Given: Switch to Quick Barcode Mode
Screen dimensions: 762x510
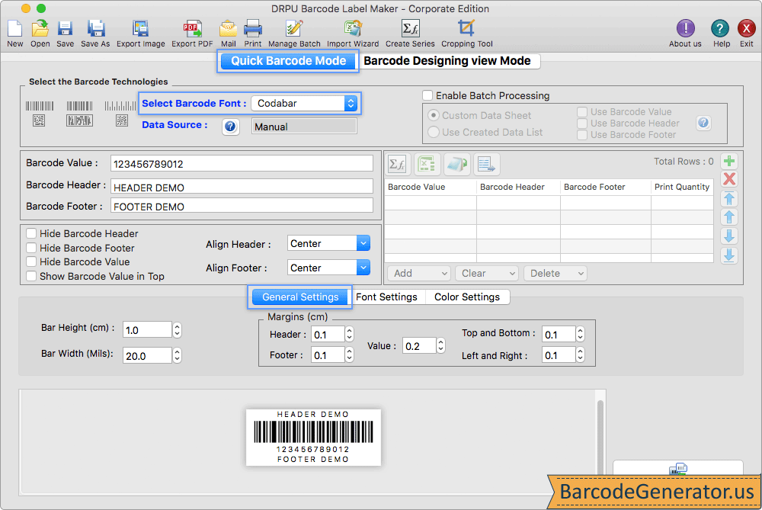Looking at the screenshot, I should tap(288, 61).
